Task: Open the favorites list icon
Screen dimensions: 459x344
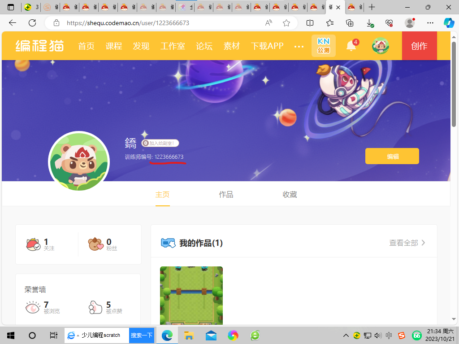Action: 330,23
